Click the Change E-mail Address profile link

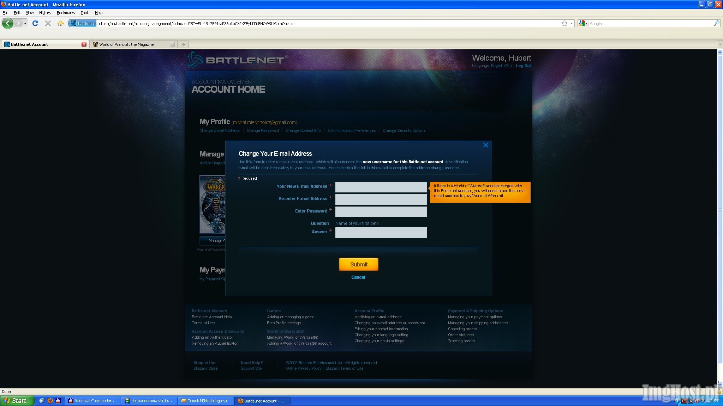tap(219, 130)
